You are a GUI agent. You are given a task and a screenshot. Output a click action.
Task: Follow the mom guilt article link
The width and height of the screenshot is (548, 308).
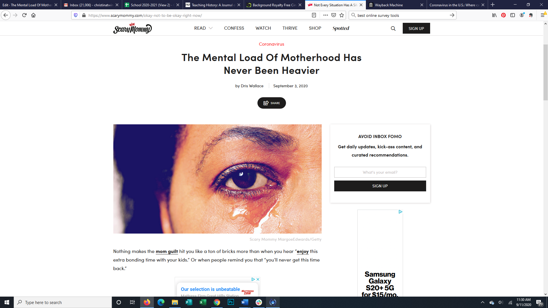[x=167, y=251]
